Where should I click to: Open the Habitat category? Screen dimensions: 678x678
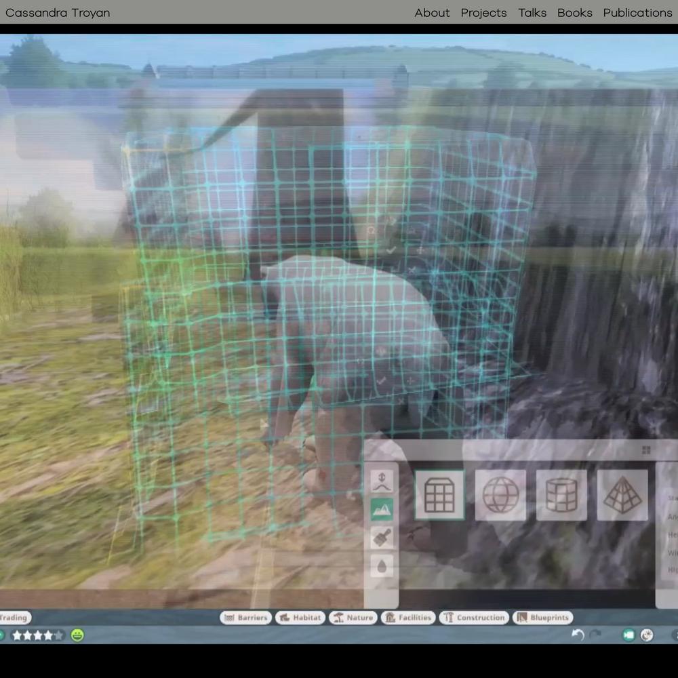pyautogui.click(x=300, y=618)
